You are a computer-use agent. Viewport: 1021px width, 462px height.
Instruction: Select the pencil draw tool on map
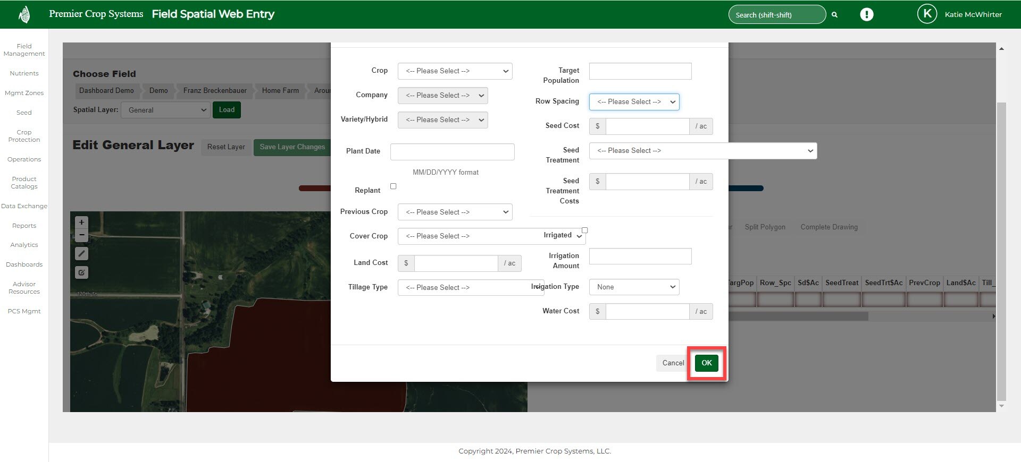[81, 254]
